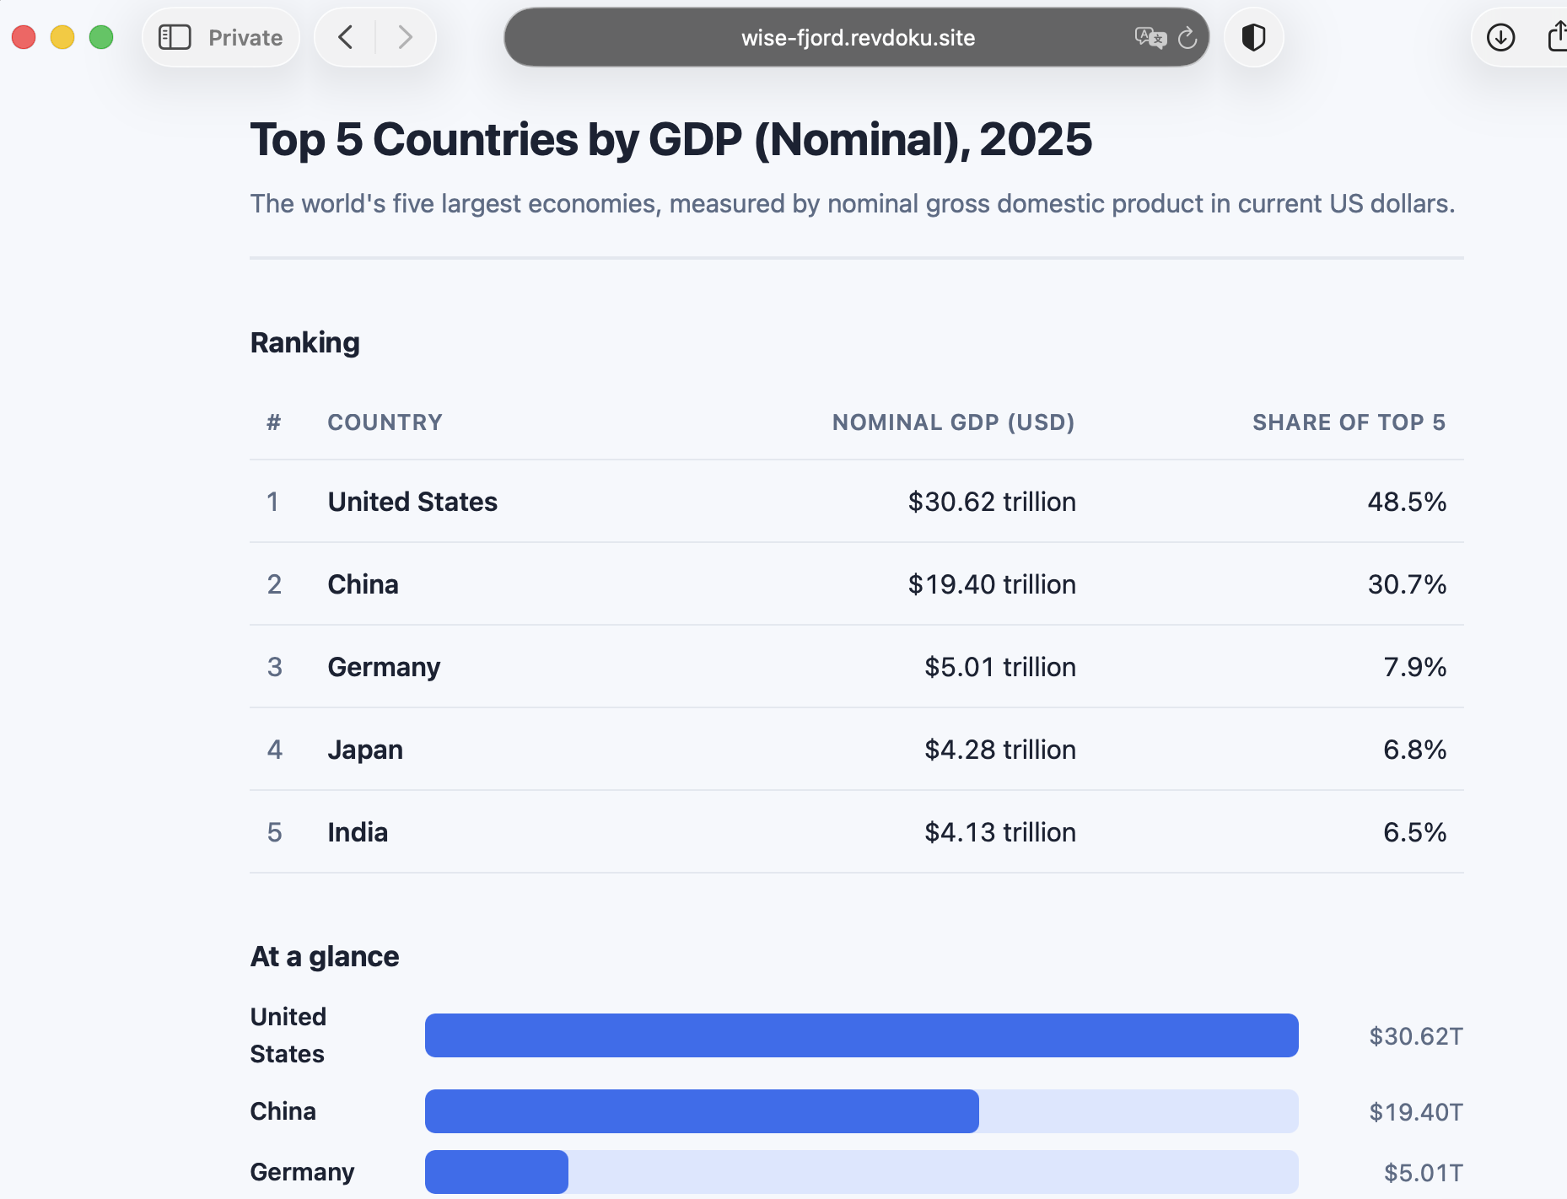Click the China chart label
Image resolution: width=1567 pixels, height=1199 pixels.
click(283, 1111)
